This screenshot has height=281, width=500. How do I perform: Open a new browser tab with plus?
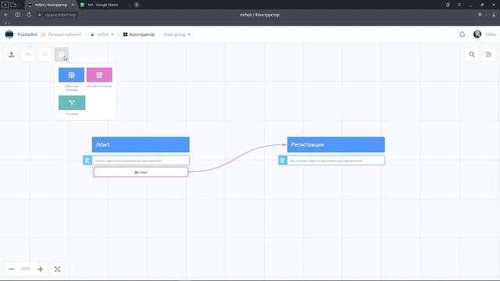(x=137, y=5)
